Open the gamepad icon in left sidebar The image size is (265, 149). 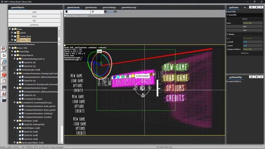[x=4, y=87]
